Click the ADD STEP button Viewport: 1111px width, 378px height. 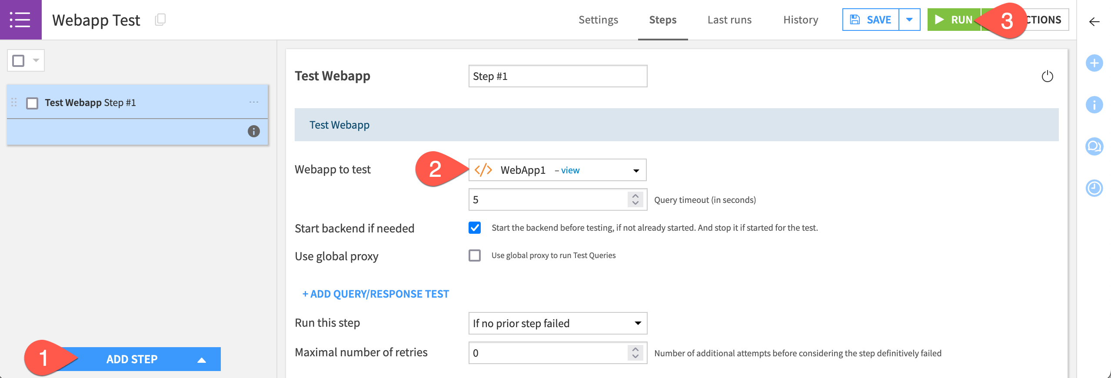click(132, 359)
